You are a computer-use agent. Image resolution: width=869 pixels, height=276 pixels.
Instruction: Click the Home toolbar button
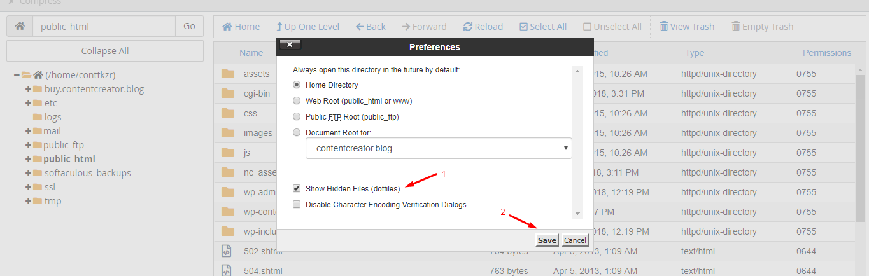[x=241, y=27]
